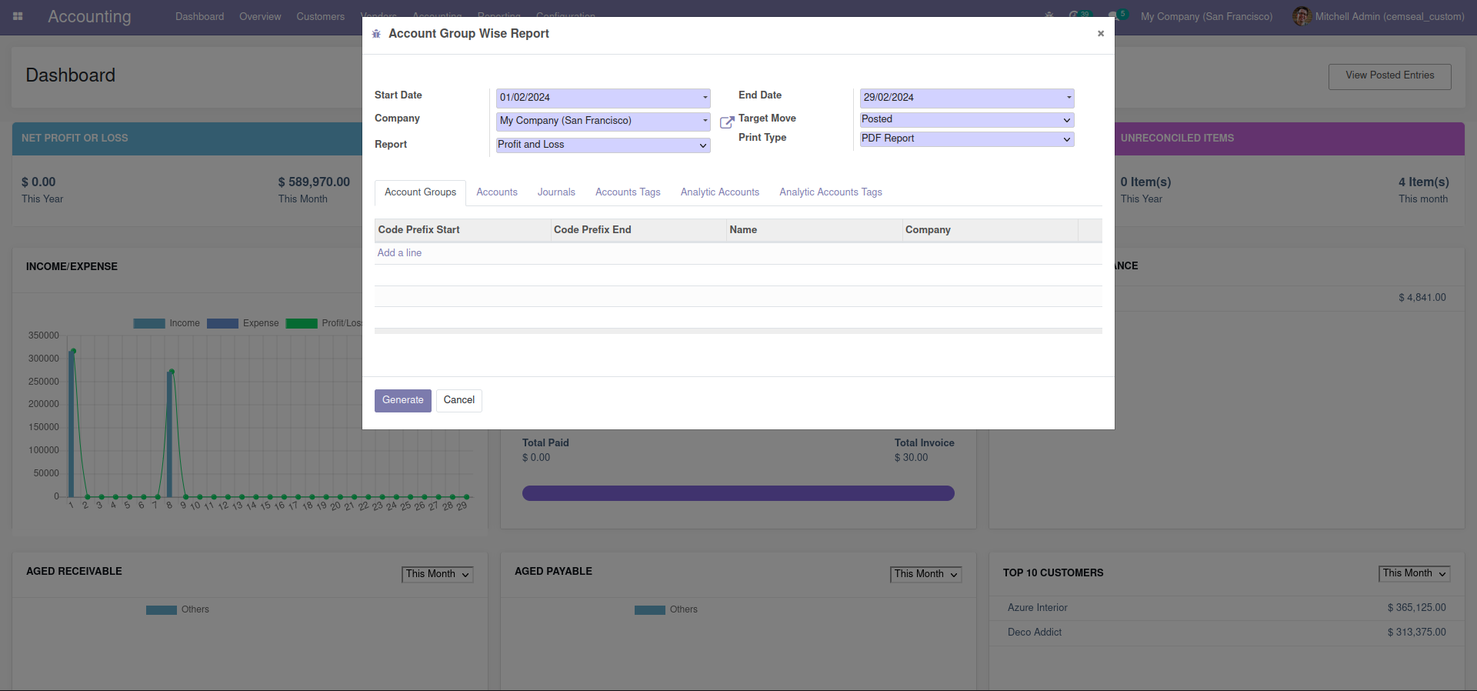Screen dimensions: 1477x691
Task: Click $ 4,841.00 balance amount
Action: coord(1422,298)
